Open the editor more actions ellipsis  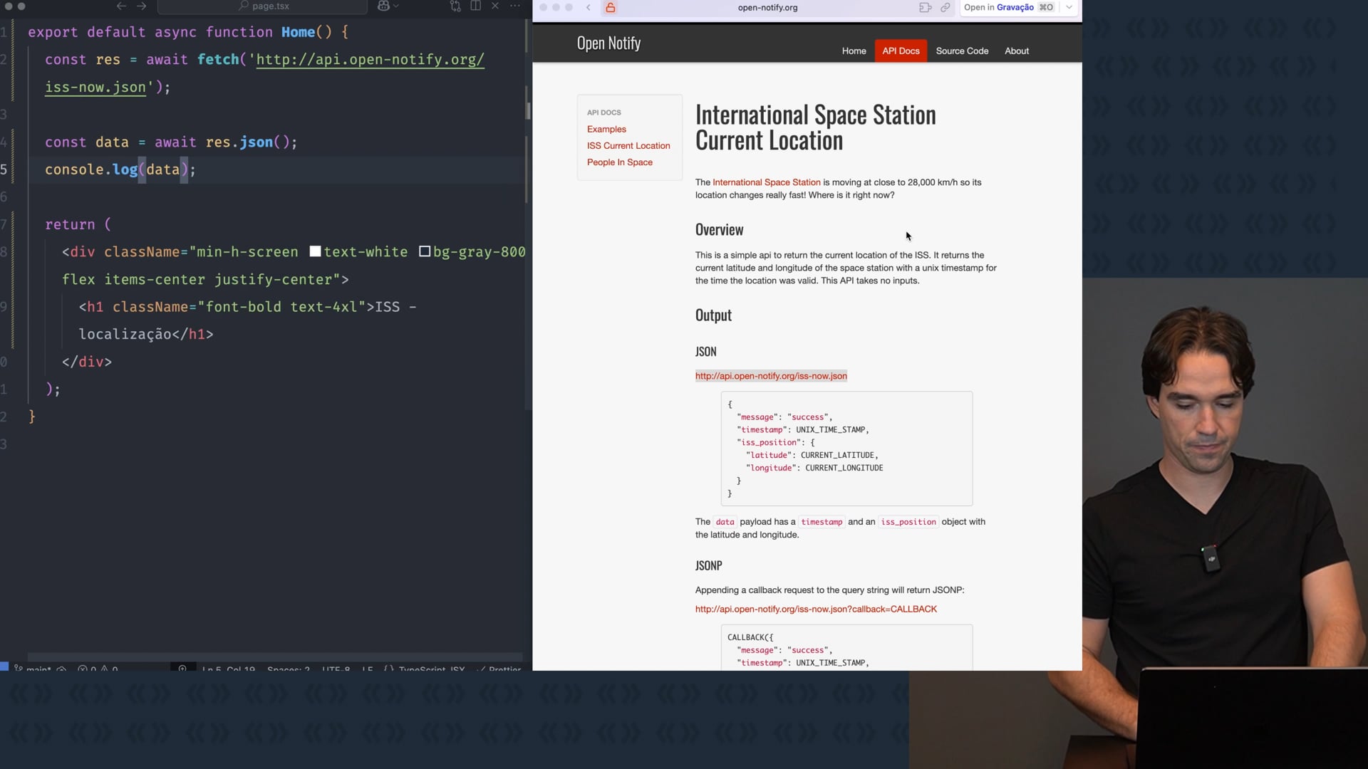515,6
